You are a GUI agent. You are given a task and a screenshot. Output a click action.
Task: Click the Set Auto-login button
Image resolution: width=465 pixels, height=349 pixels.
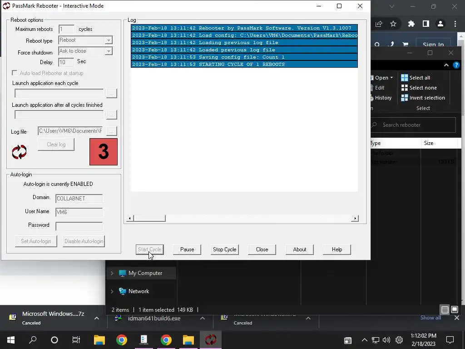pyautogui.click(x=36, y=241)
